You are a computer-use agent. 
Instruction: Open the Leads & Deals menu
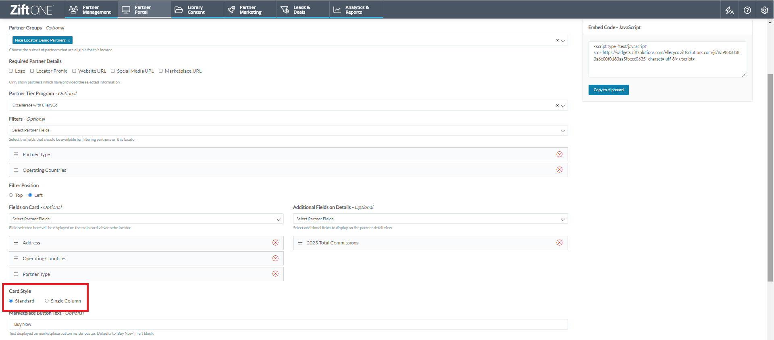tap(303, 10)
